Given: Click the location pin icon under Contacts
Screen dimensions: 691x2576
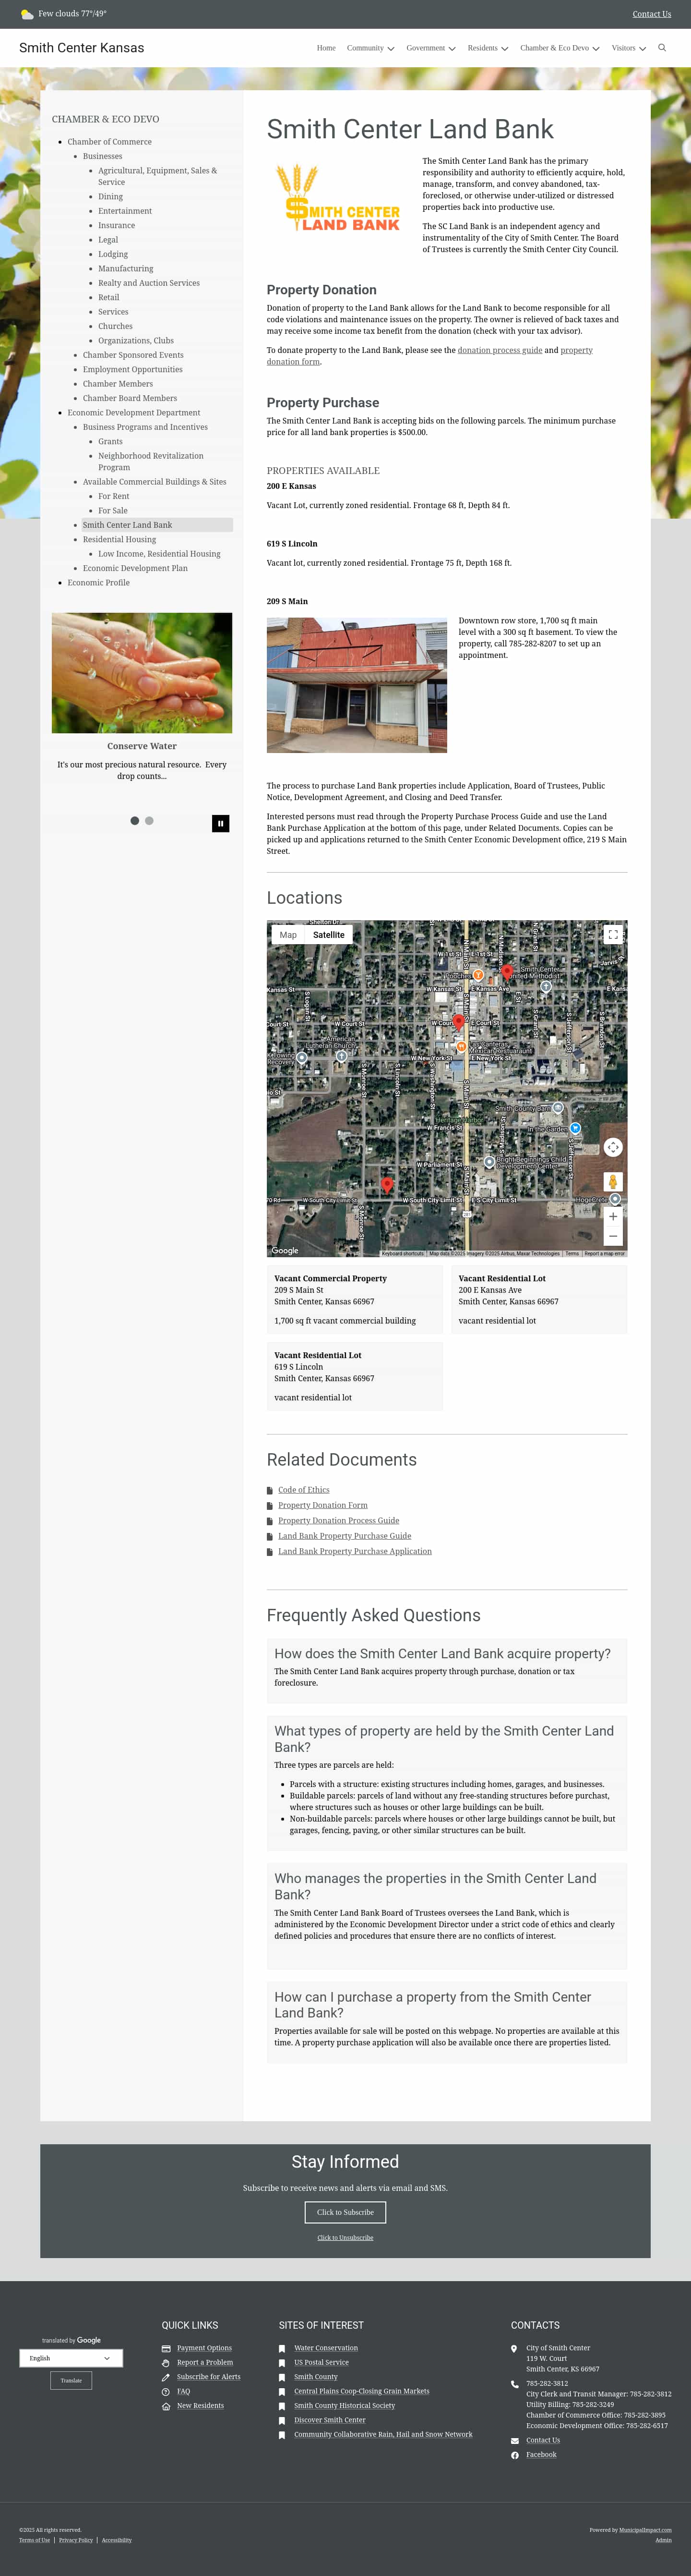Looking at the screenshot, I should click(x=514, y=2348).
